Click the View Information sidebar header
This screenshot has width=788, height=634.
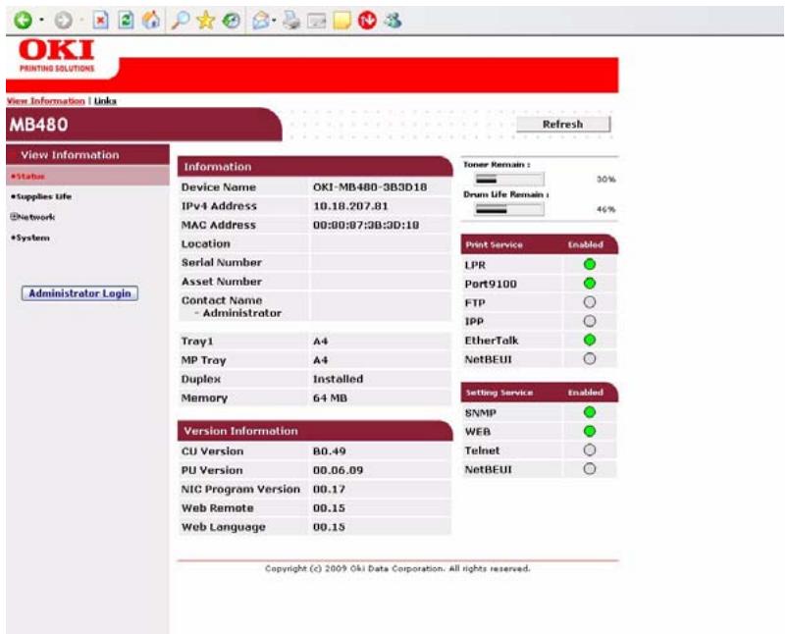pos(87,155)
